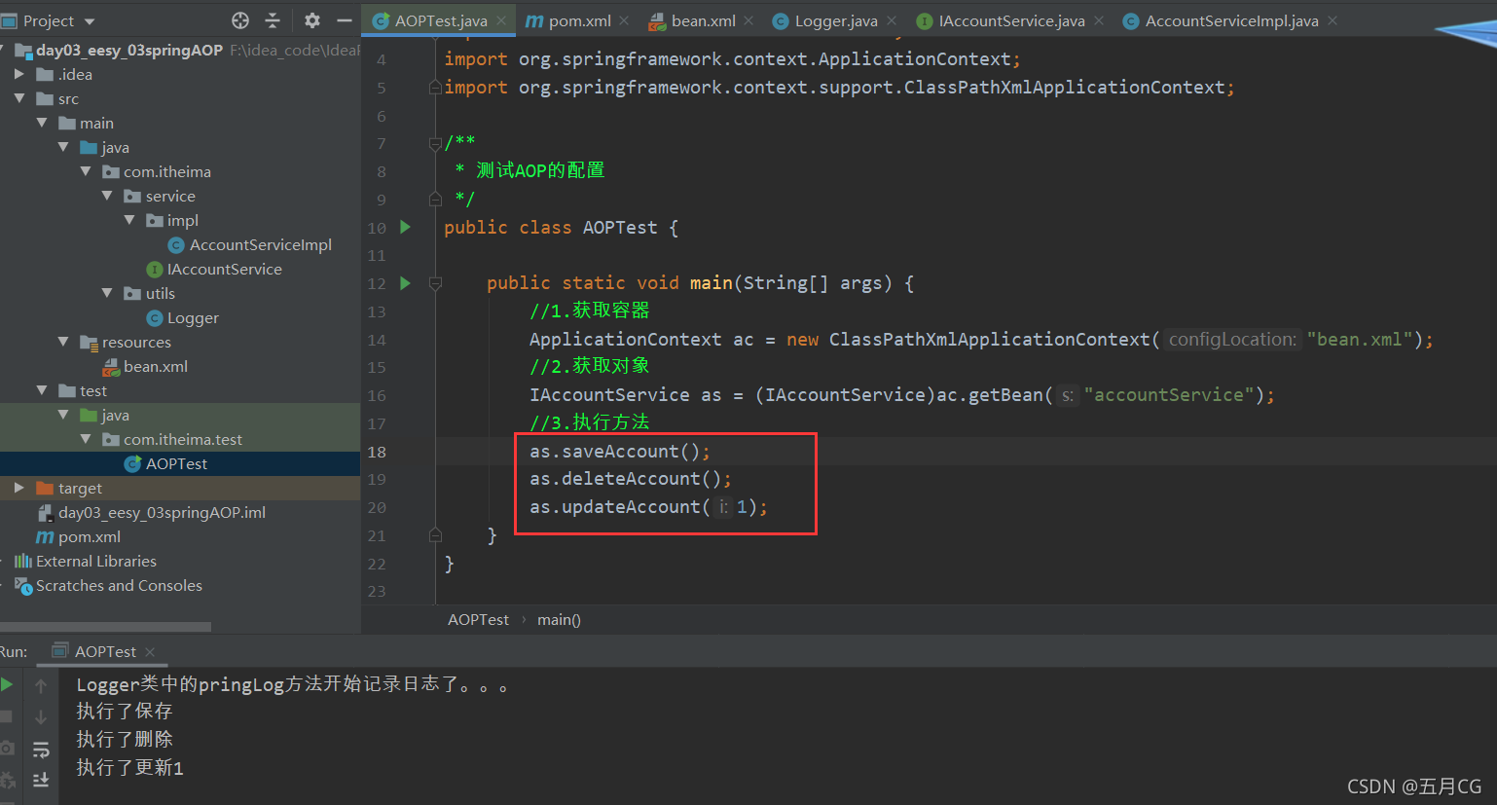
Task: Hide the Project panel with minus icon
Action: (x=344, y=20)
